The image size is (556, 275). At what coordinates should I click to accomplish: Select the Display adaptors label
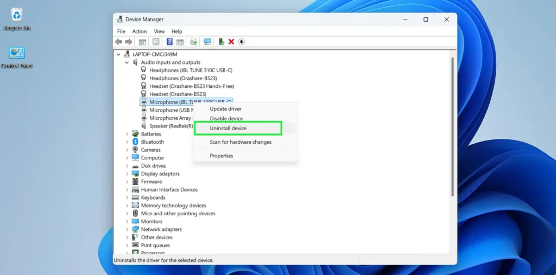160,174
